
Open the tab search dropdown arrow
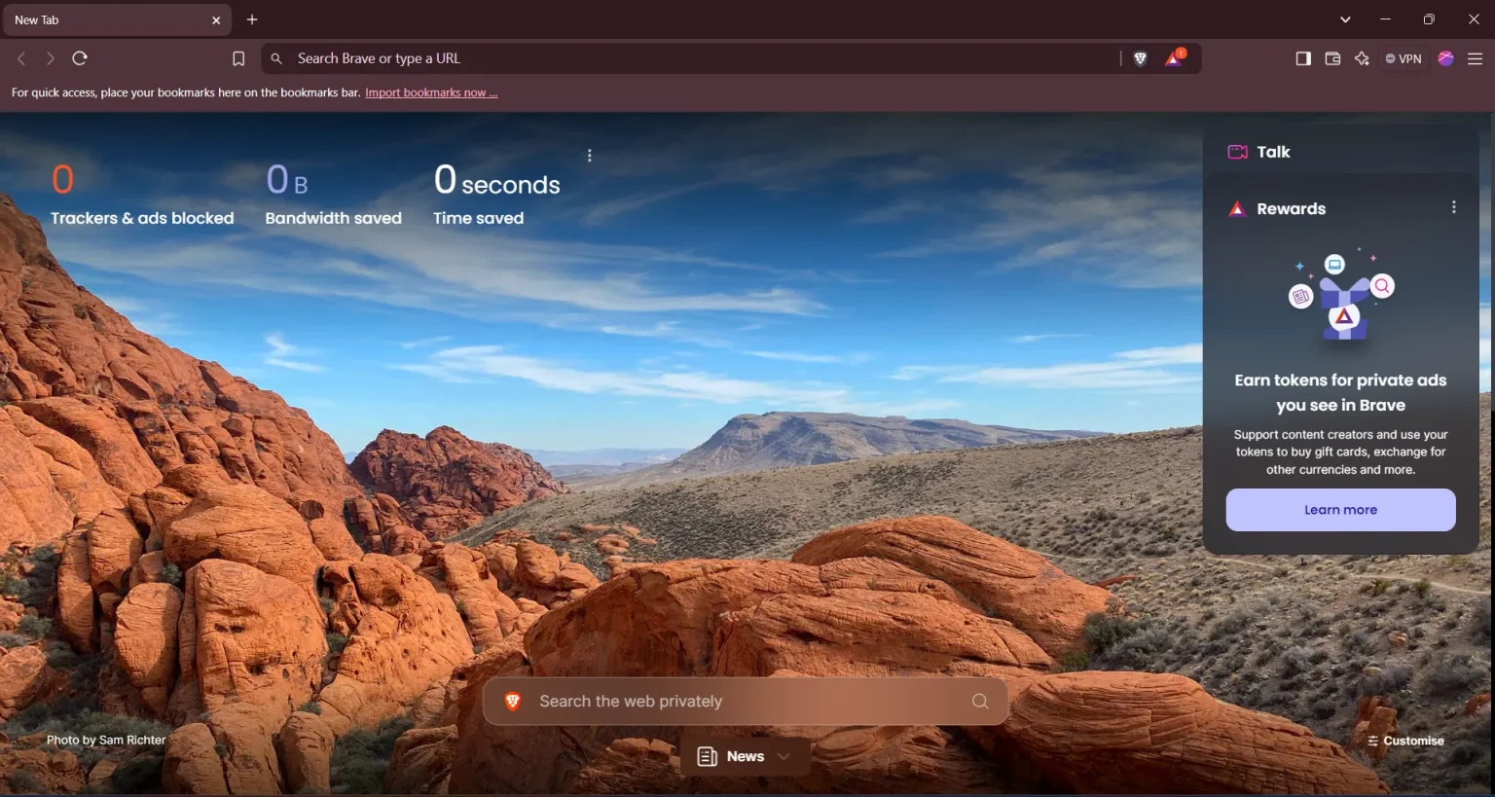[1345, 19]
